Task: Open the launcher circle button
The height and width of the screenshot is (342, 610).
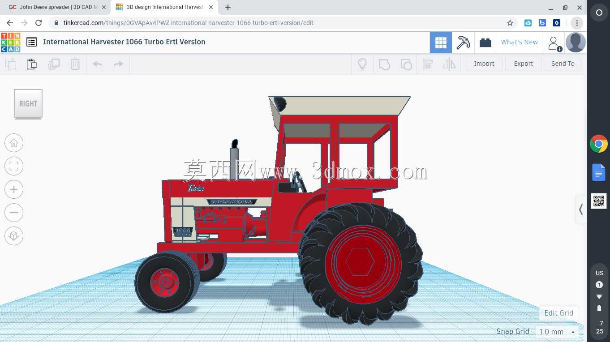Action: 599,13
